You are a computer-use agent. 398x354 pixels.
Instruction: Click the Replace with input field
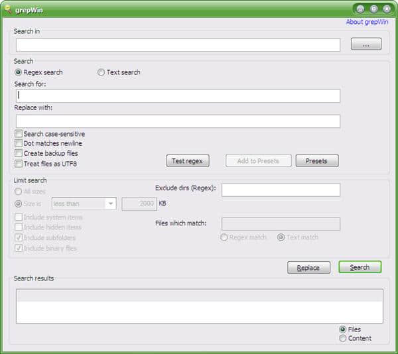tap(178, 121)
